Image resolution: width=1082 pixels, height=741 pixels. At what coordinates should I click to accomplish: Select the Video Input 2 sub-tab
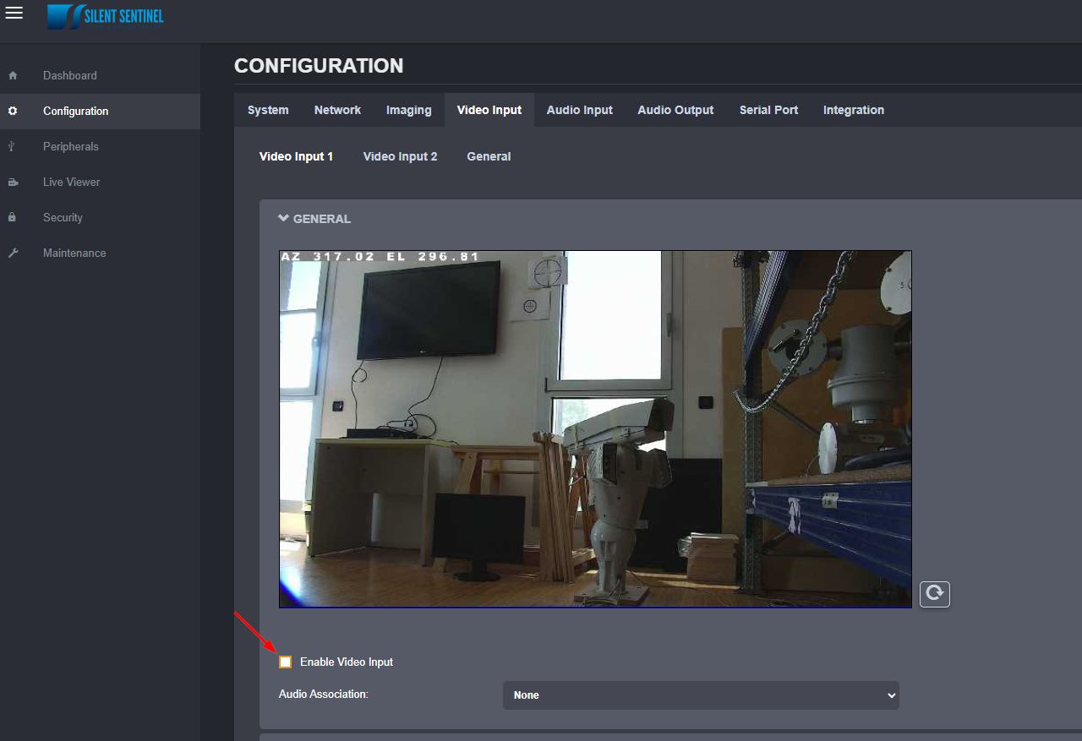(x=400, y=156)
